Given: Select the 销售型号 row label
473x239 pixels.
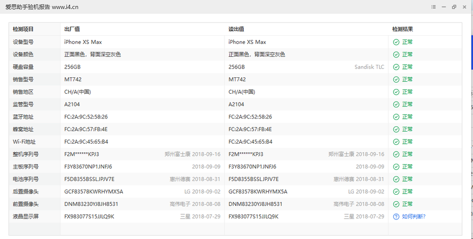Looking at the screenshot, I should point(23,79).
